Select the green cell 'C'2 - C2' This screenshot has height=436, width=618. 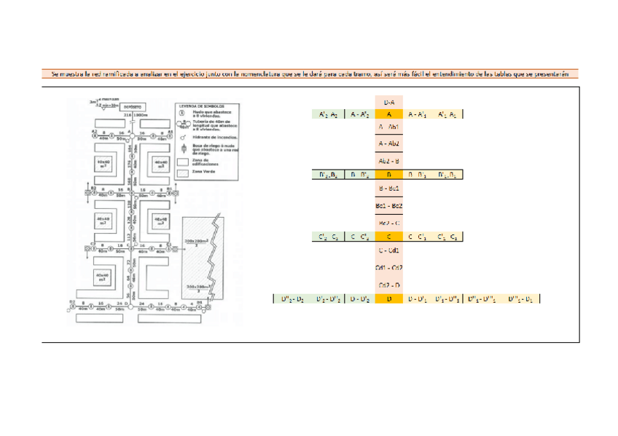(328, 237)
